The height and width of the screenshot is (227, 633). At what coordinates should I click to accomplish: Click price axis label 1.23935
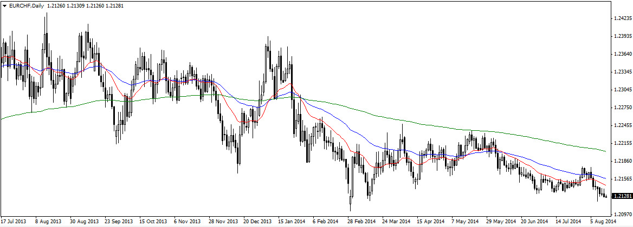click(622, 36)
